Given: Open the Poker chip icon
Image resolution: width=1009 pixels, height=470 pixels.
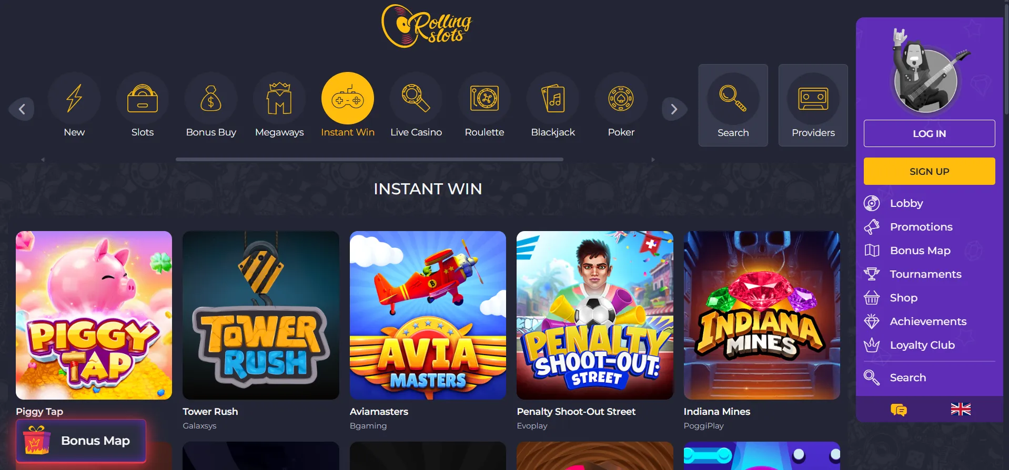Looking at the screenshot, I should tap(621, 98).
